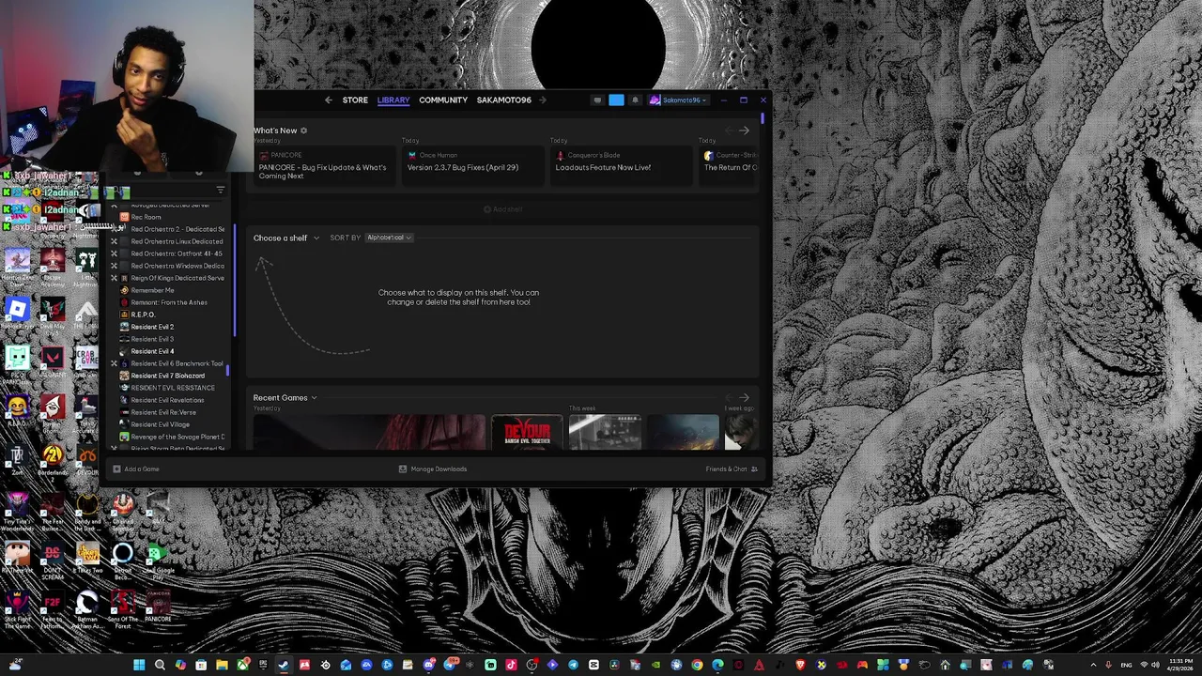Select Resident Evil Revelations entry
Screen dimensions: 1202x676
tap(167, 400)
